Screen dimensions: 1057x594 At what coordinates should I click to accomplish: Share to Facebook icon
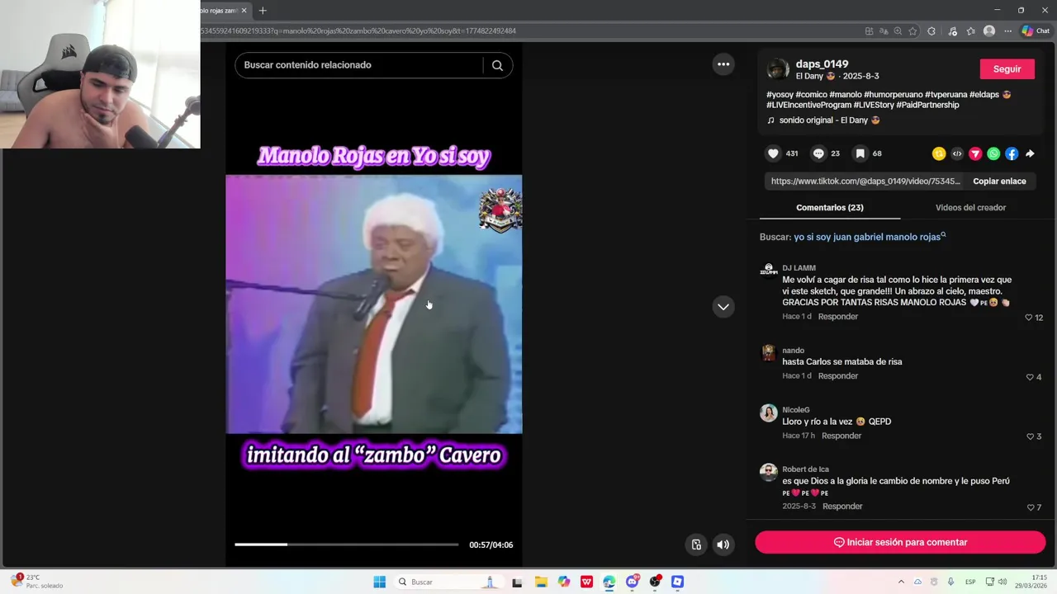[x=1012, y=153]
